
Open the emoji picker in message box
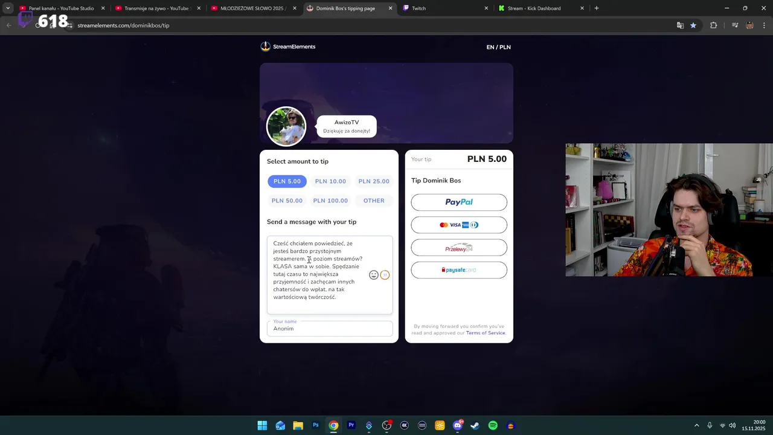374,275
